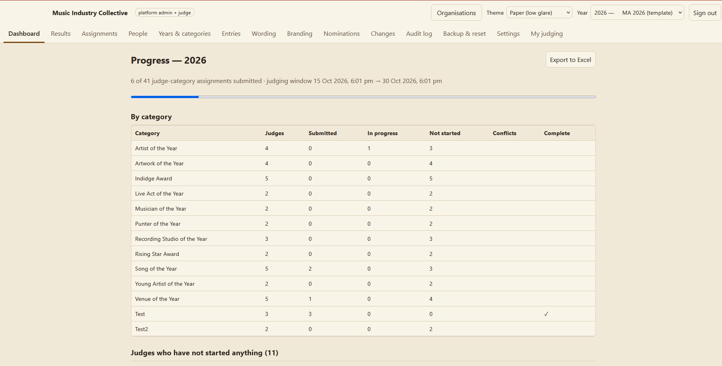Image resolution: width=722 pixels, height=366 pixels.
Task: Click the Music Industry Collective title
Action: pos(90,13)
